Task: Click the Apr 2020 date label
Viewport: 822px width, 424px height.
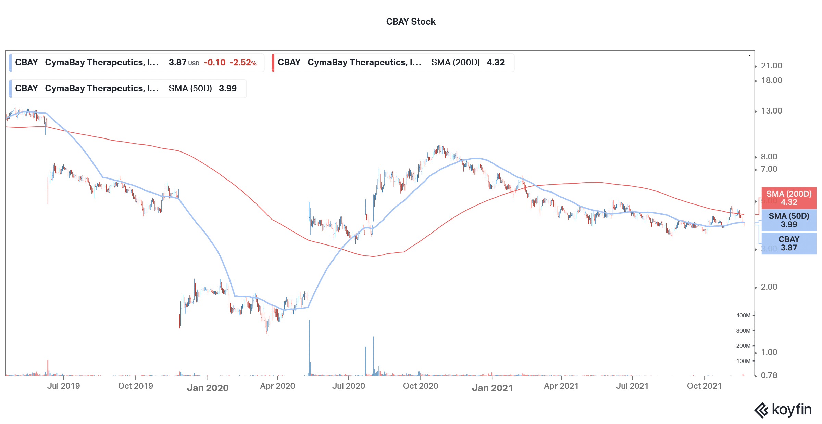Action: click(277, 386)
